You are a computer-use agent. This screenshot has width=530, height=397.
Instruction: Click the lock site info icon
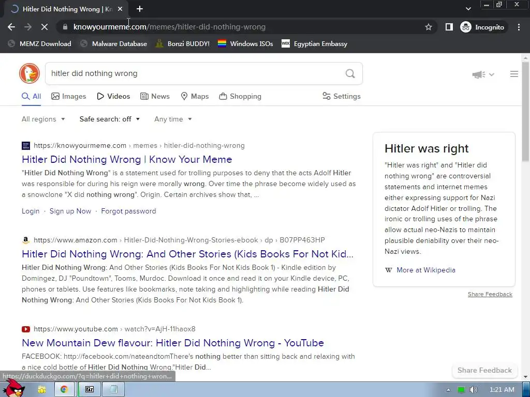click(x=65, y=27)
